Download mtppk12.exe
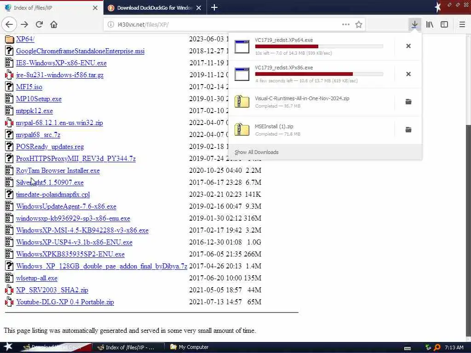 pos(34,111)
